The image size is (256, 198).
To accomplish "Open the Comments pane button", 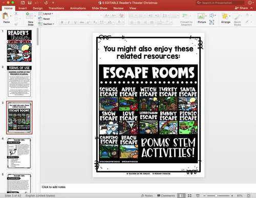I will [166, 195].
